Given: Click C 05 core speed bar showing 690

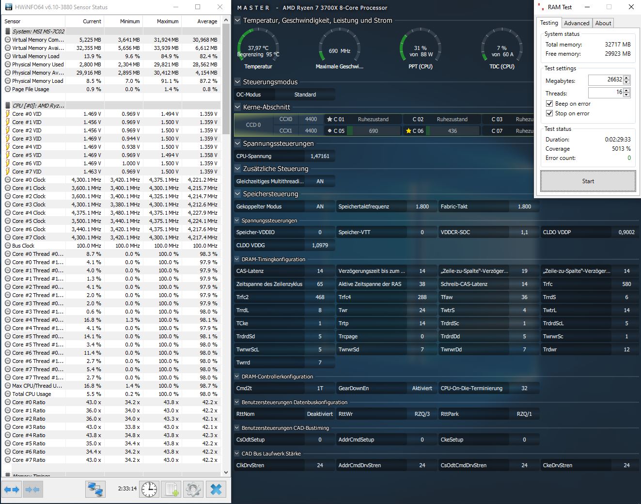Looking at the screenshot, I should point(374,131).
